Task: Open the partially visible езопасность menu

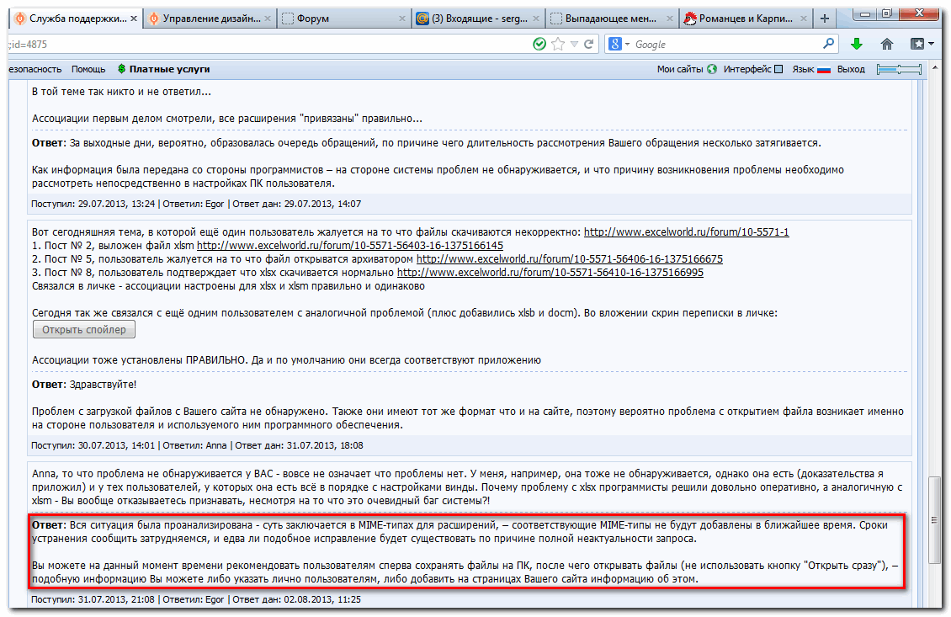Action: click(x=35, y=69)
